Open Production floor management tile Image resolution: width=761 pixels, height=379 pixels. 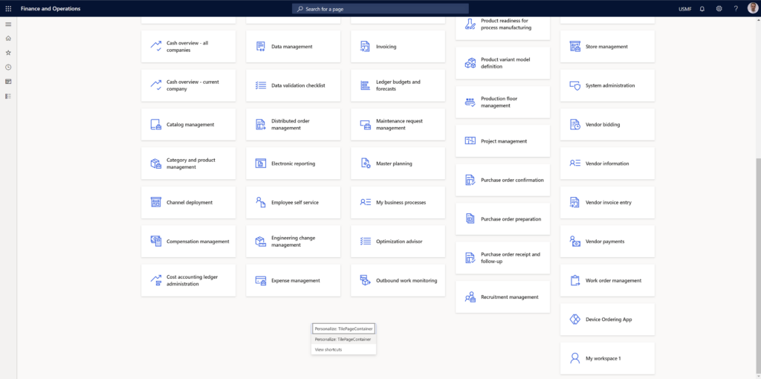[503, 102]
